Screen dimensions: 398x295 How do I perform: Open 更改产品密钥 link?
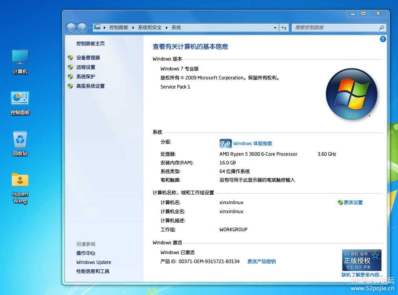(x=262, y=262)
